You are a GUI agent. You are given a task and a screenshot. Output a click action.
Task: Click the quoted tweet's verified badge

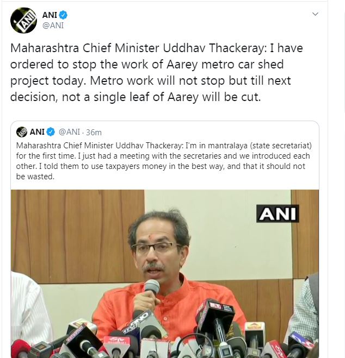coord(51,132)
